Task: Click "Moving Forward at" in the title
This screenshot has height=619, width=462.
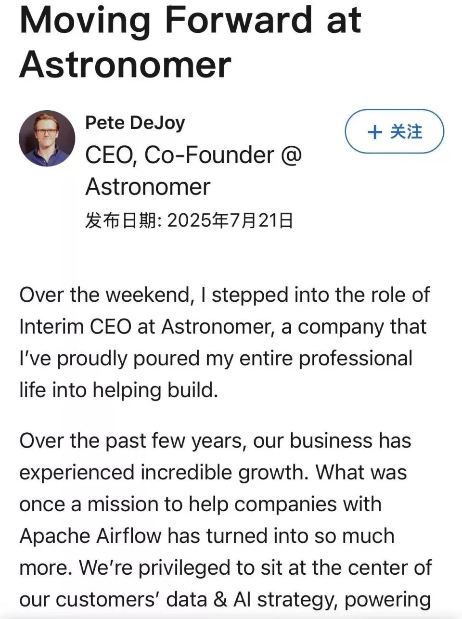Action: (190, 20)
